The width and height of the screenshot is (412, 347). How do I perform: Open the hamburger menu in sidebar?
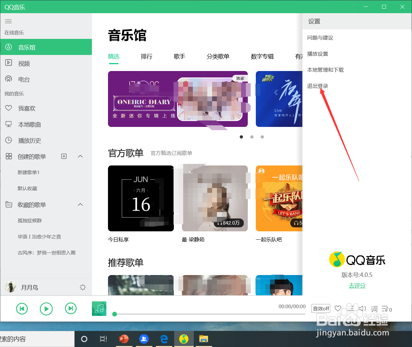click(x=8, y=22)
